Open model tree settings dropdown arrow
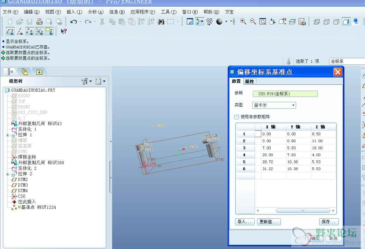Image resolution: width=365 pixels, height=249 pixels. 90,81
